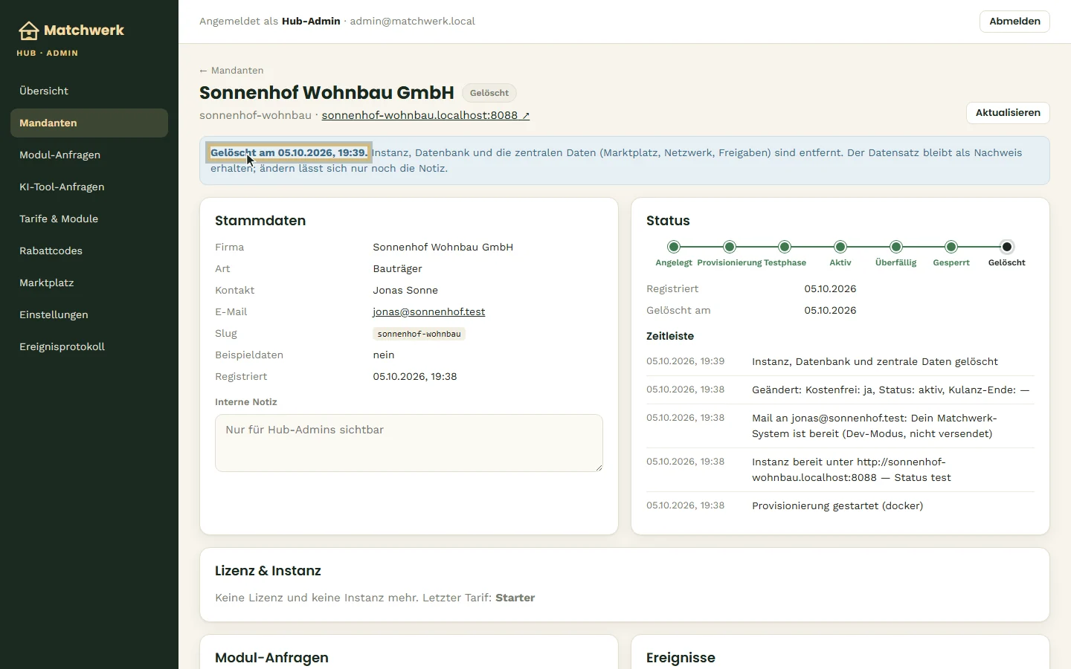Open Rabattcodes in the sidebar

pyautogui.click(x=89, y=251)
